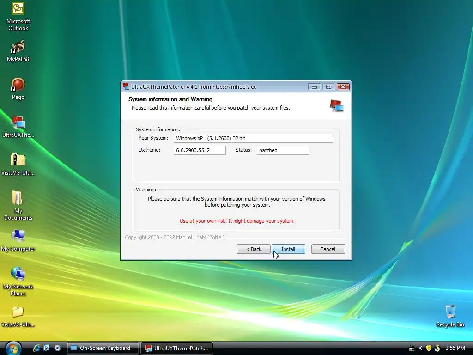The height and width of the screenshot is (355, 473).
Task: Cancel the UltraUXThemePatcher setup
Action: [328, 249]
